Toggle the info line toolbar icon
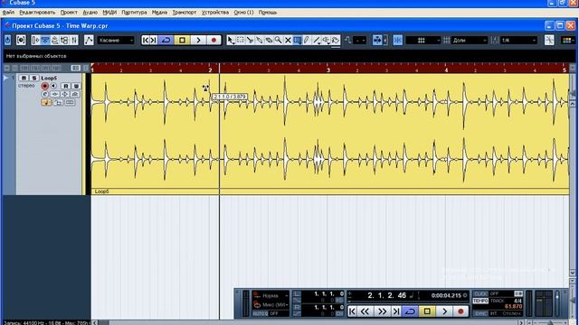Image resolution: width=579 pixels, height=325 pixels. point(45,40)
